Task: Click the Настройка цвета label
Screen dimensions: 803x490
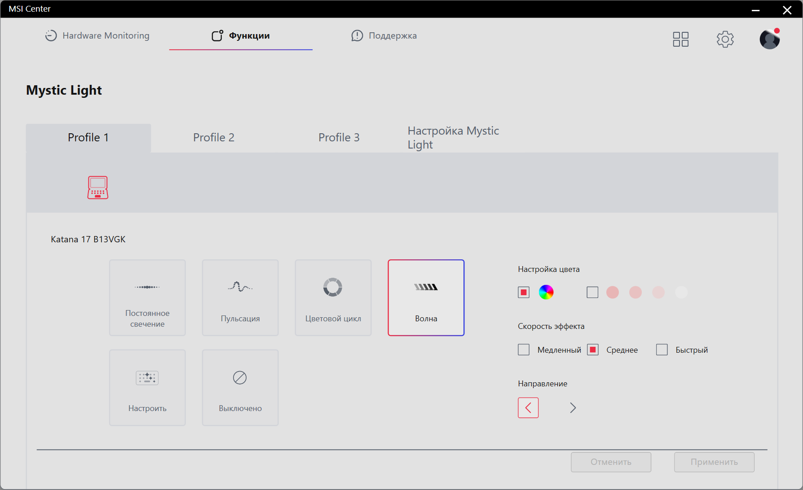Action: (x=549, y=269)
